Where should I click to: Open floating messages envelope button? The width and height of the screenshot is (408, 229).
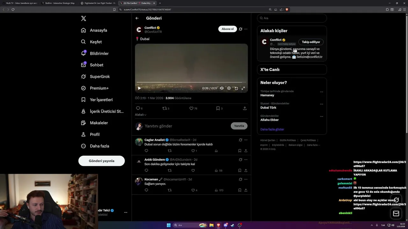pyautogui.click(x=396, y=213)
